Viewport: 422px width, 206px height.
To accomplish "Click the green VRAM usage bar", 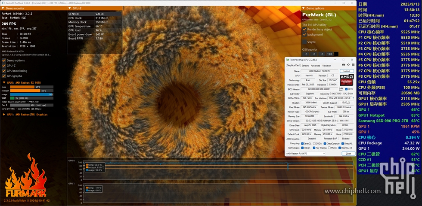I will click(32, 98).
